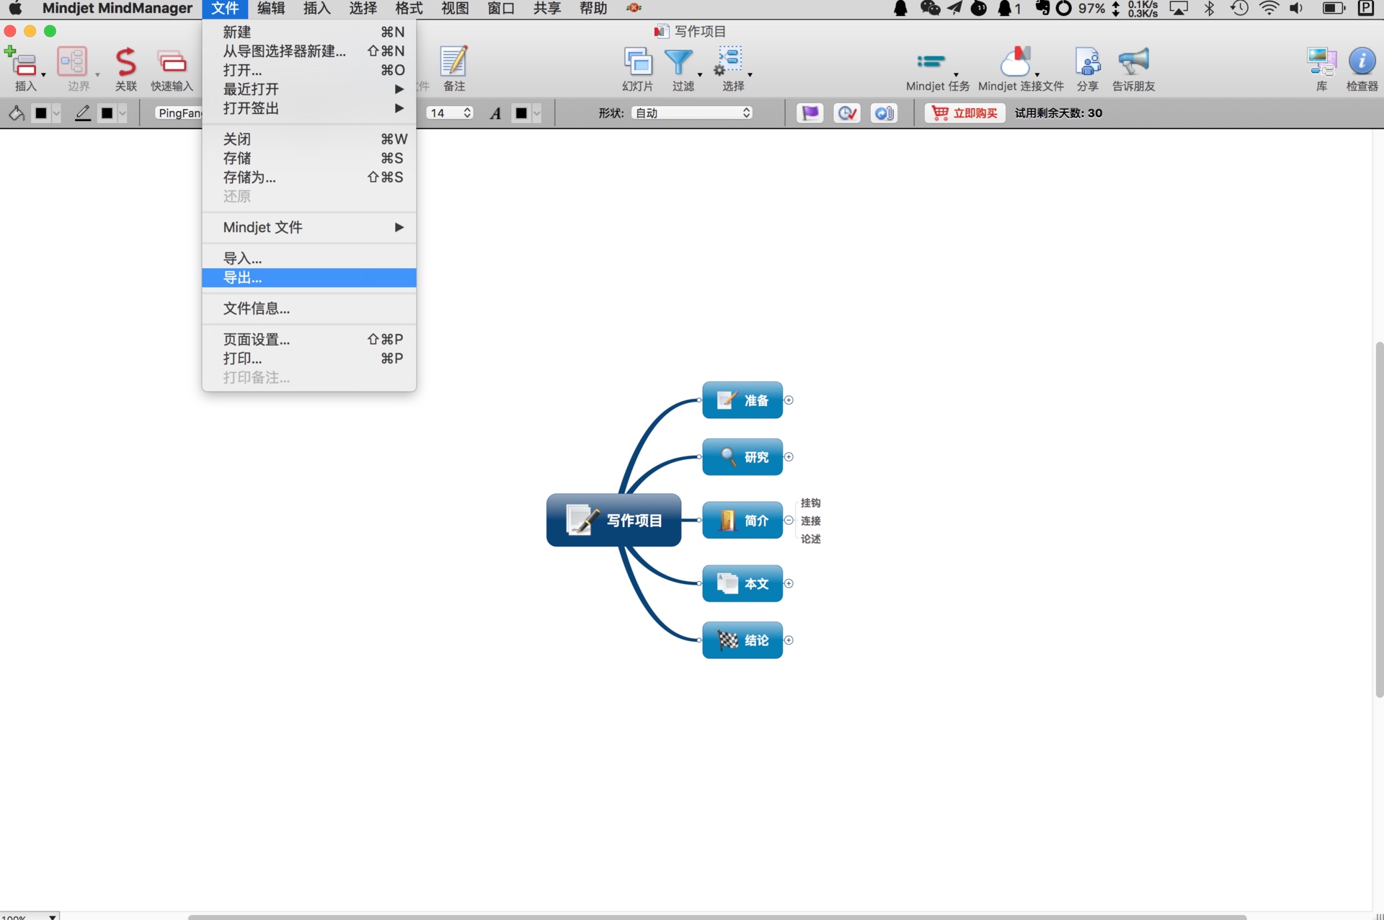Expand the 准备 topic branch
1384x920 pixels.
pyautogui.click(x=789, y=400)
